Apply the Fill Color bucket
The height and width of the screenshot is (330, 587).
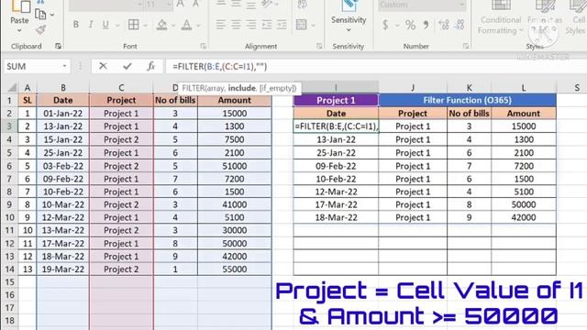(x=161, y=25)
